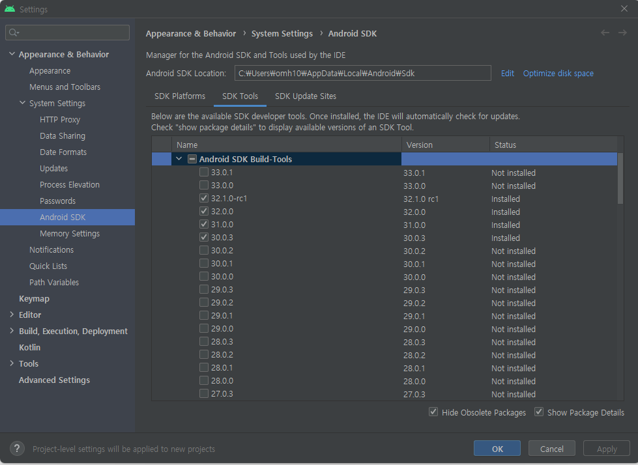Viewport: 638px width, 465px height.
Task: Uncheck the 32.1.0-rc1 build-tools checkbox
Action: coord(204,199)
